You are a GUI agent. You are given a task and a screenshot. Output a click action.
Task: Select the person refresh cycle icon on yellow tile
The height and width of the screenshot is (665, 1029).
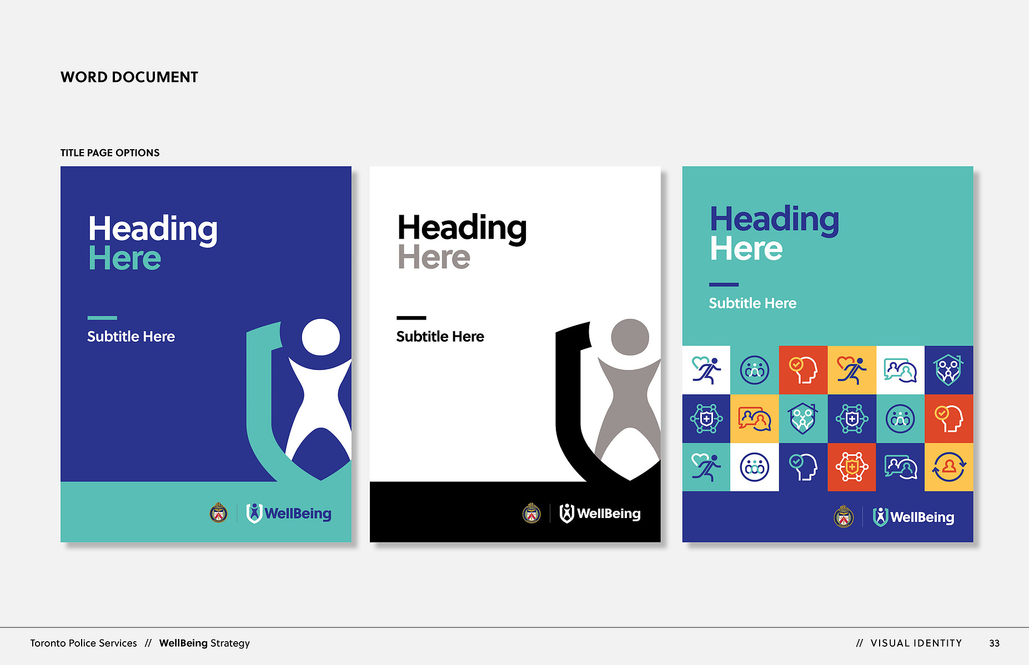(x=948, y=467)
